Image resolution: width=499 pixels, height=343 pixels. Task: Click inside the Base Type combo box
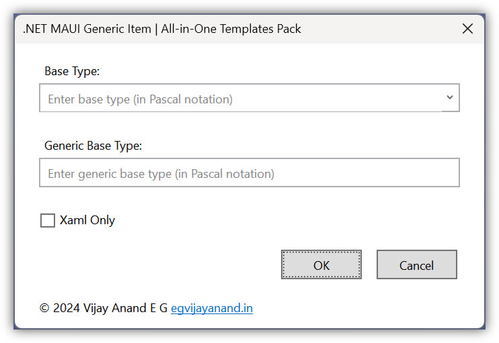pos(242,99)
